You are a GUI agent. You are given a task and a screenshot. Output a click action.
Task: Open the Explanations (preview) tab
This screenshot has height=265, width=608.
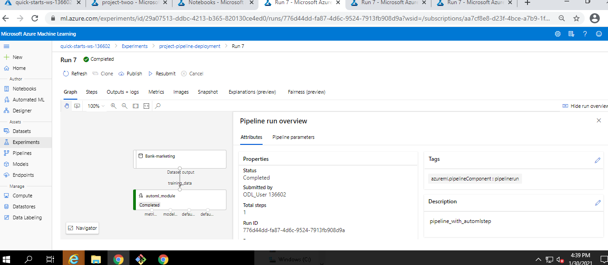pyautogui.click(x=253, y=92)
